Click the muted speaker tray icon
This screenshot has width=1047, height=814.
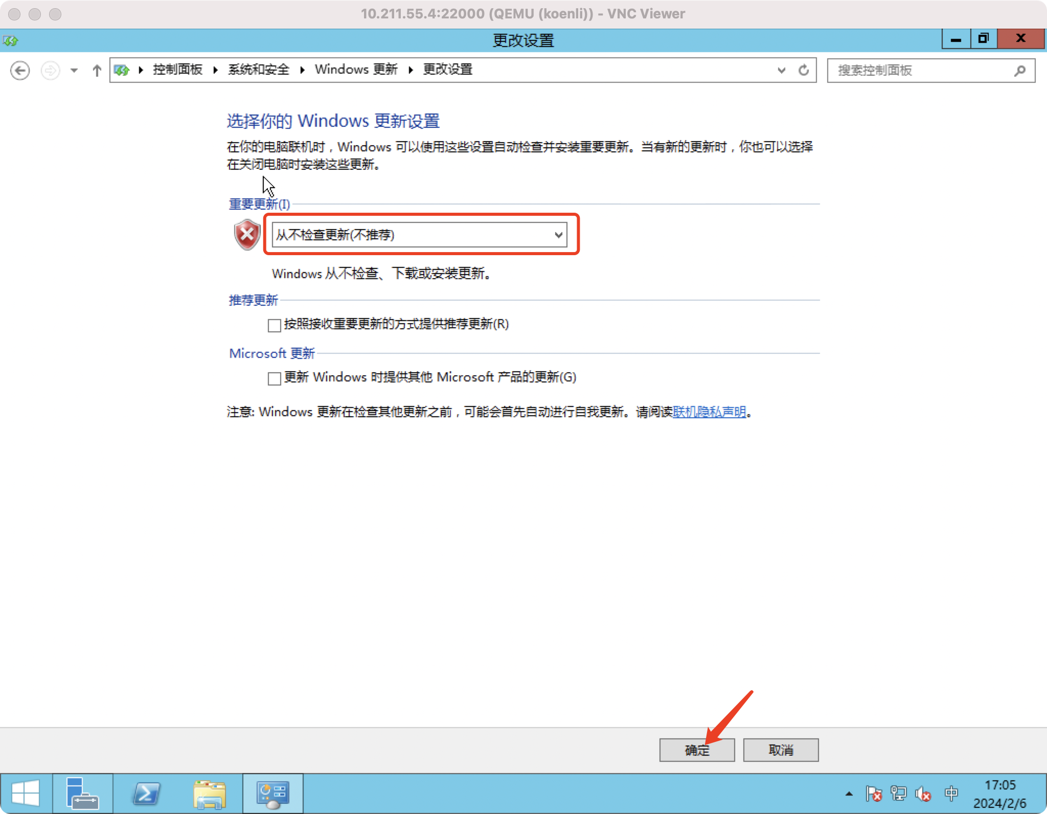click(923, 794)
